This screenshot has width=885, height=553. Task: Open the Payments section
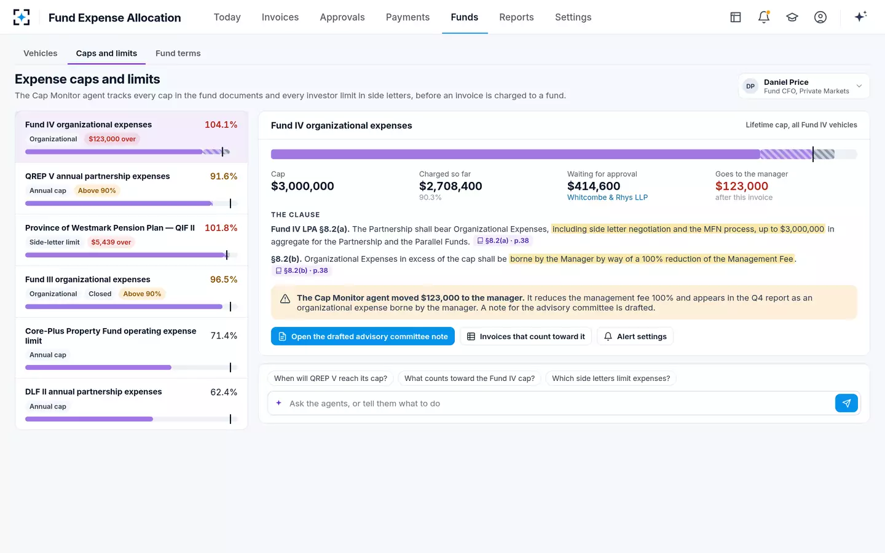point(407,17)
